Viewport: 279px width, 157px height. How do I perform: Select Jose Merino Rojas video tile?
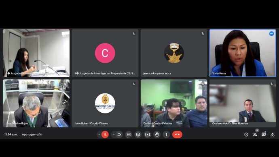(36, 103)
